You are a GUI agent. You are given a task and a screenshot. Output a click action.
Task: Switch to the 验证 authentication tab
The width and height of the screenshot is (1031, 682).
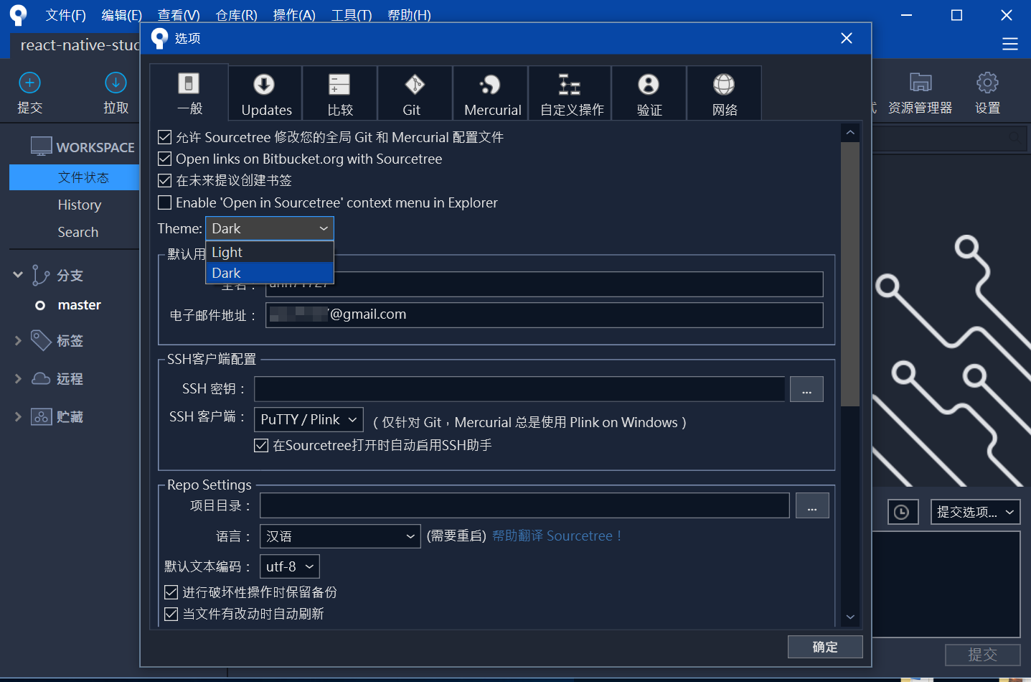pos(649,93)
